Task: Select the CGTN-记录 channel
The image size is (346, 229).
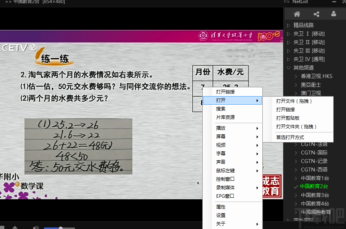Action: 314,161
